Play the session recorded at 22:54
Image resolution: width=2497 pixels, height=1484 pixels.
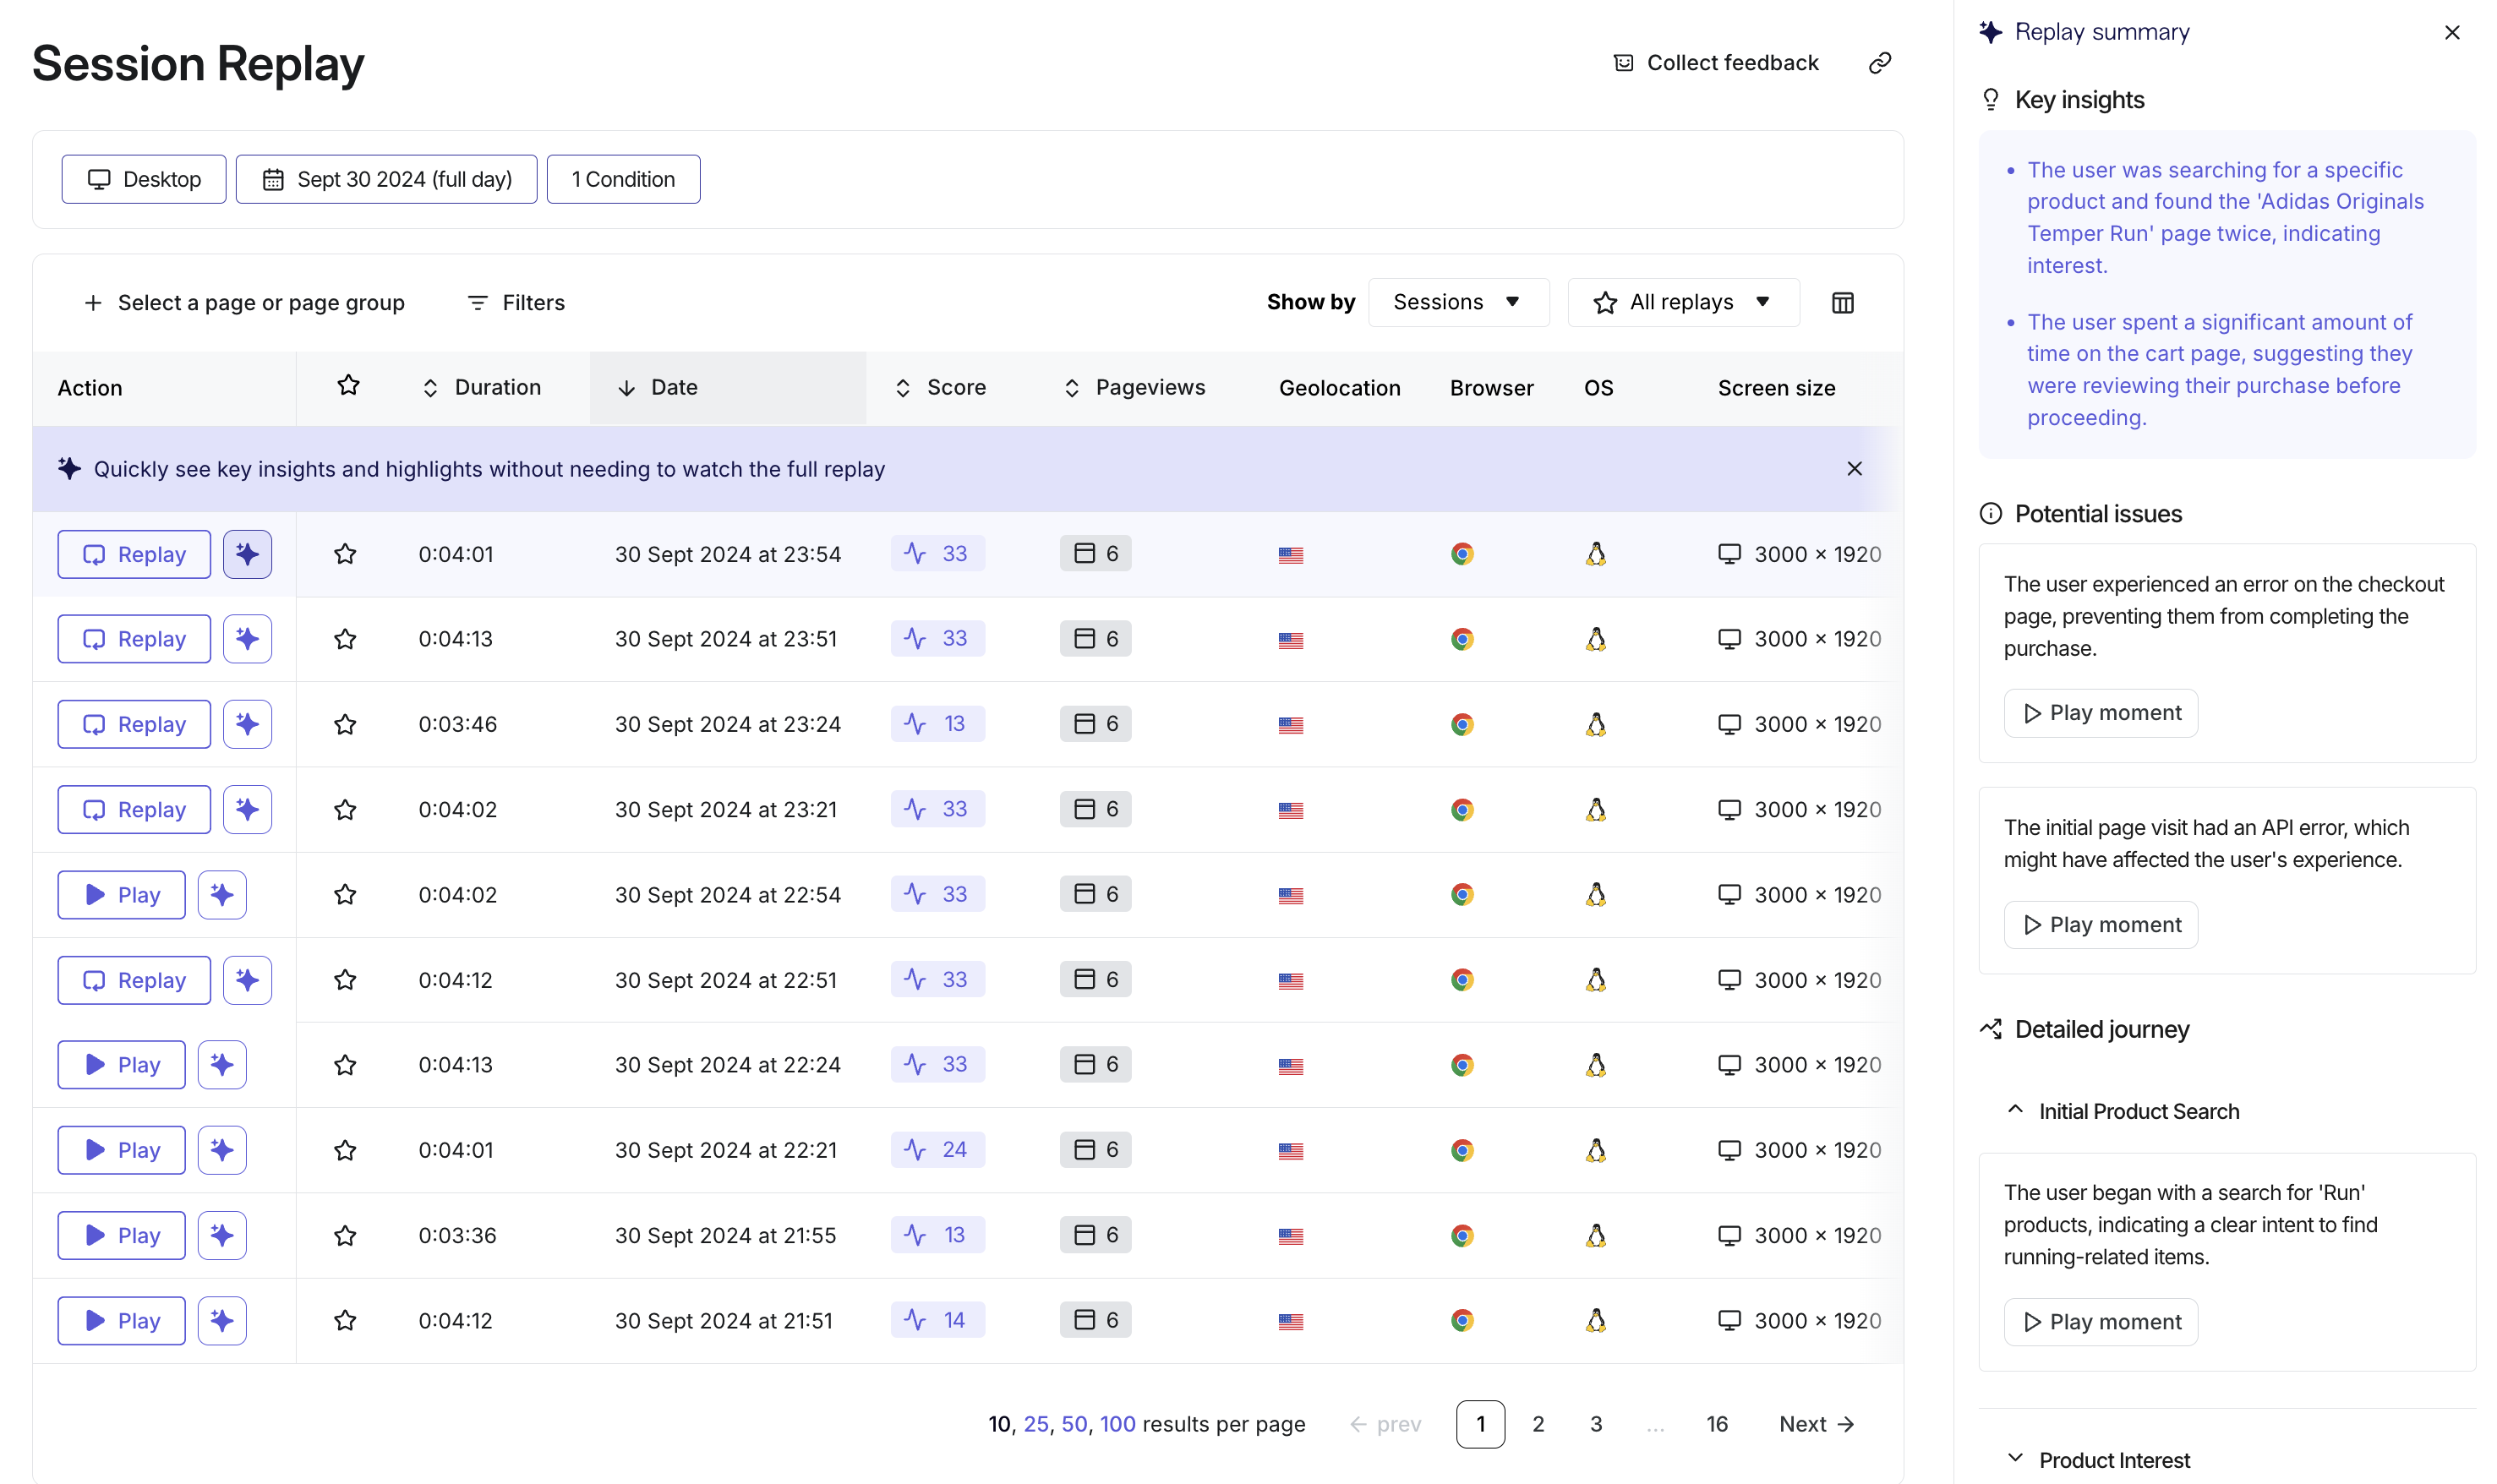[x=122, y=895]
